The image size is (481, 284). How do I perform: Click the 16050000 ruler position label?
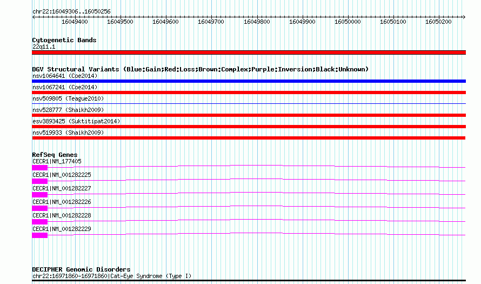[x=348, y=22]
